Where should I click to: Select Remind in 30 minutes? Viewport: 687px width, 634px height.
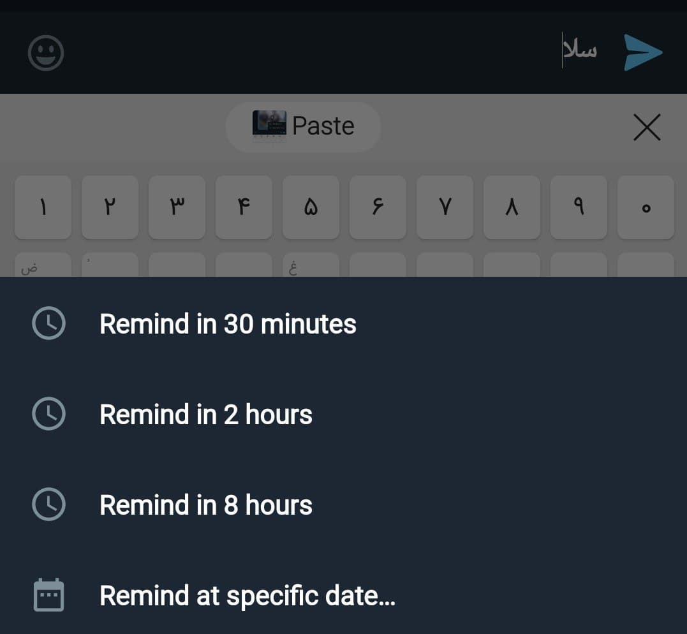coord(228,324)
